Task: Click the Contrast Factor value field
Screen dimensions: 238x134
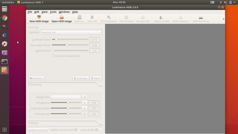Action: pos(95,39)
